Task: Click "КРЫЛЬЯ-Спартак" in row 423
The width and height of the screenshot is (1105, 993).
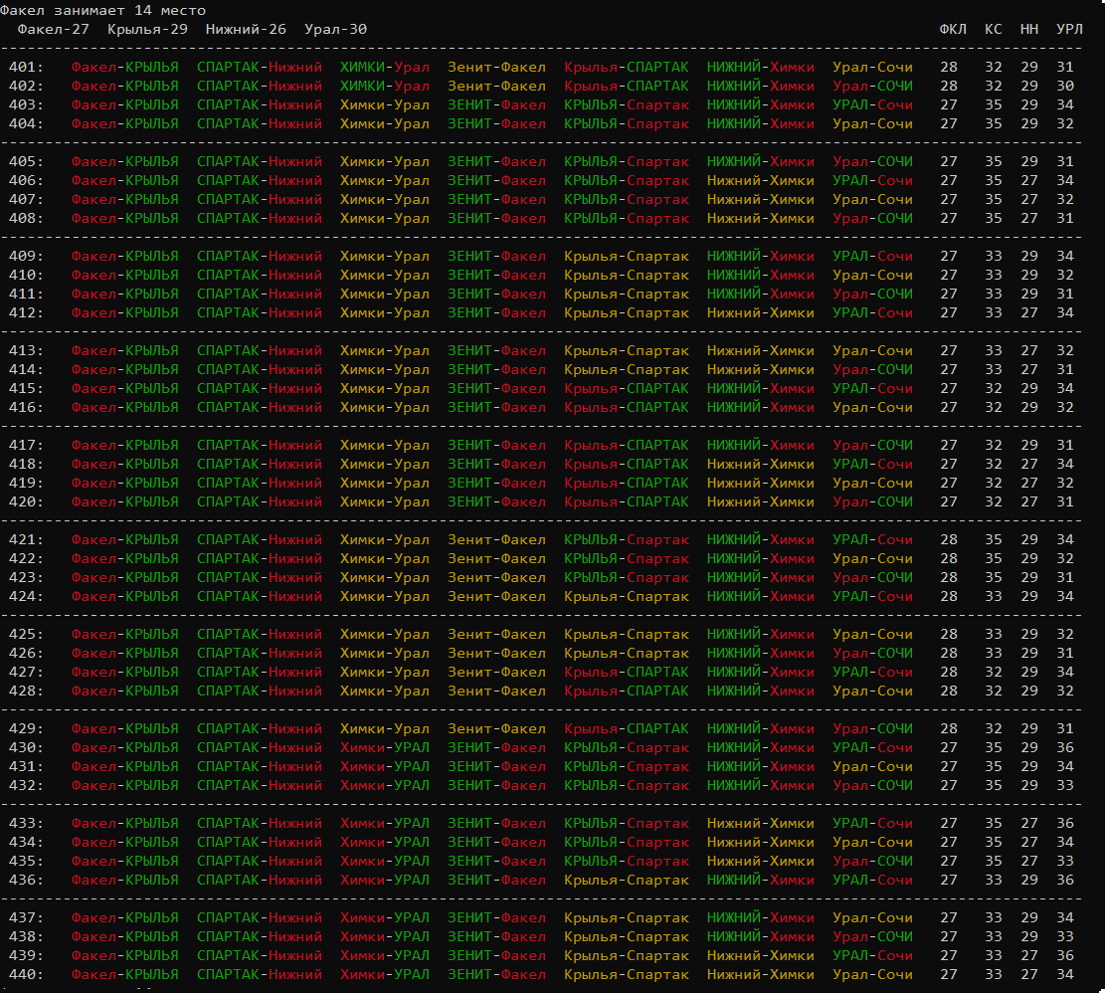Action: (627, 578)
